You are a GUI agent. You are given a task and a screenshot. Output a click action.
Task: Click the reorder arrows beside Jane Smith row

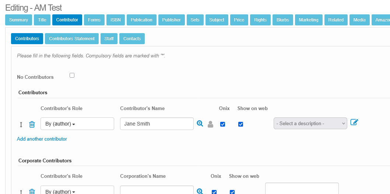click(x=21, y=124)
